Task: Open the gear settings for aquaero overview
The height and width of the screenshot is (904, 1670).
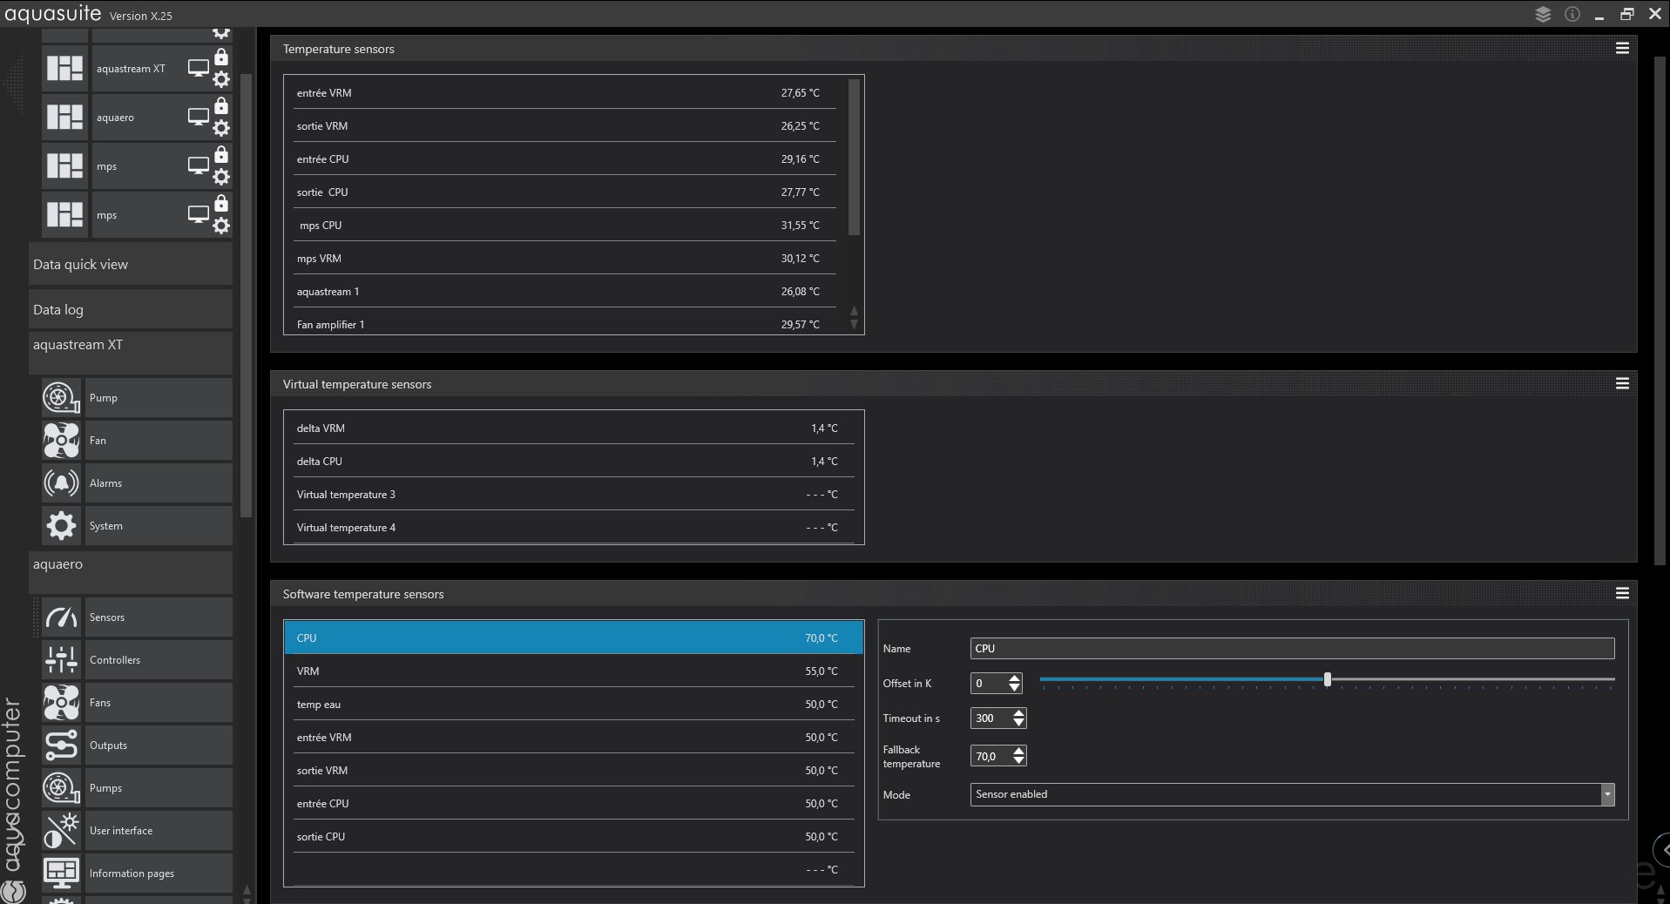Action: click(221, 129)
